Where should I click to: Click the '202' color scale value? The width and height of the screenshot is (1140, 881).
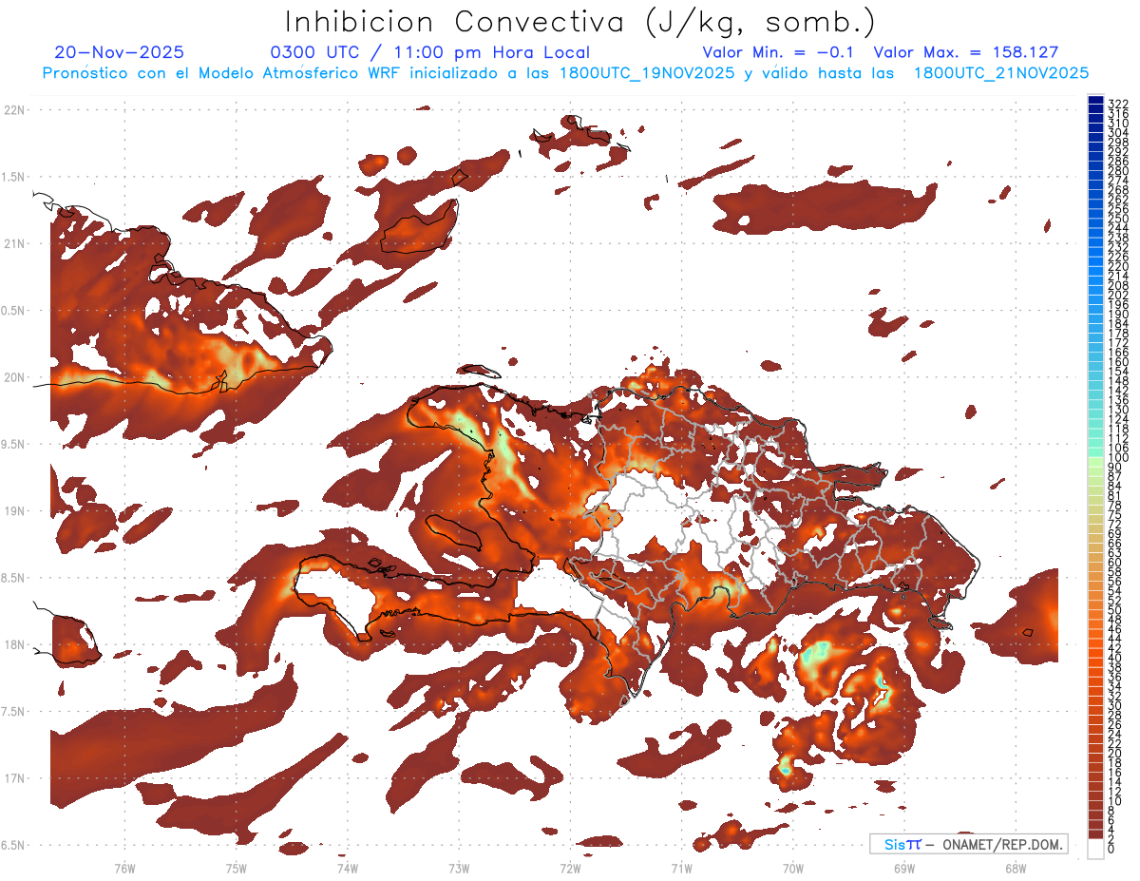(1118, 295)
